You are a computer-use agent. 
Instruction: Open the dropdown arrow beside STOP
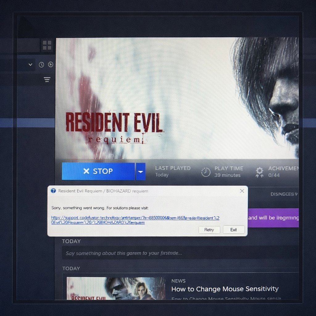[140, 172]
